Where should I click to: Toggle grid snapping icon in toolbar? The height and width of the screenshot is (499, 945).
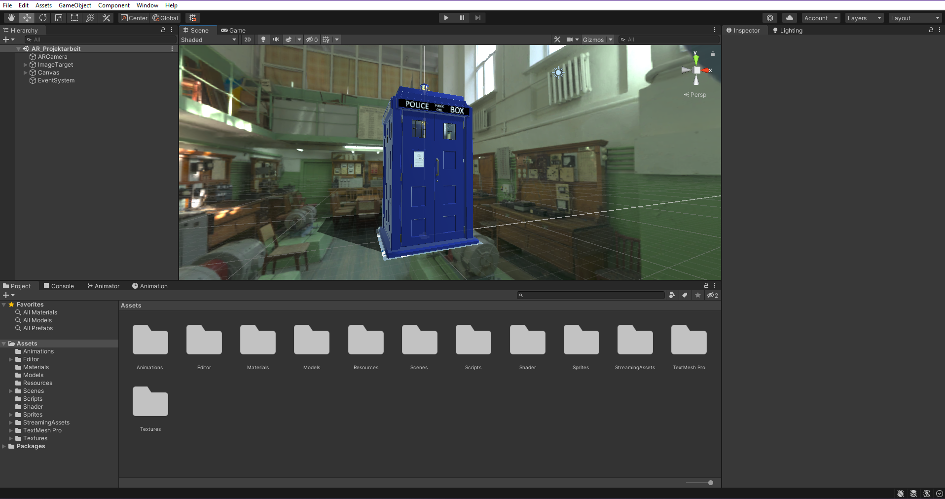(192, 18)
